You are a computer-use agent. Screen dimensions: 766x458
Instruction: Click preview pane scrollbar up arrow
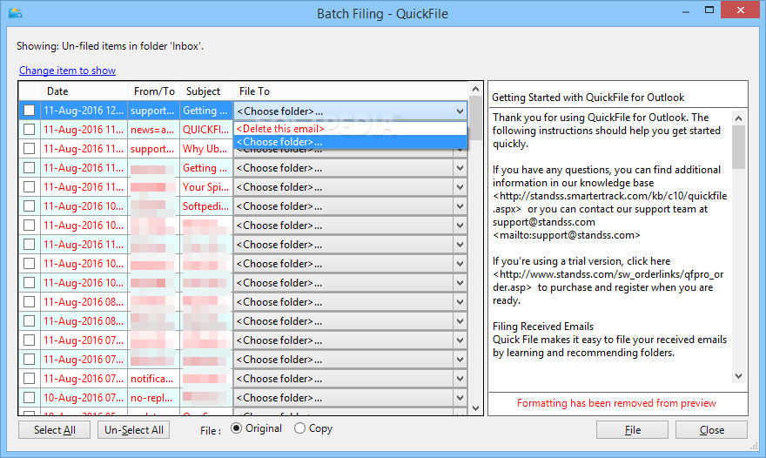[x=739, y=118]
